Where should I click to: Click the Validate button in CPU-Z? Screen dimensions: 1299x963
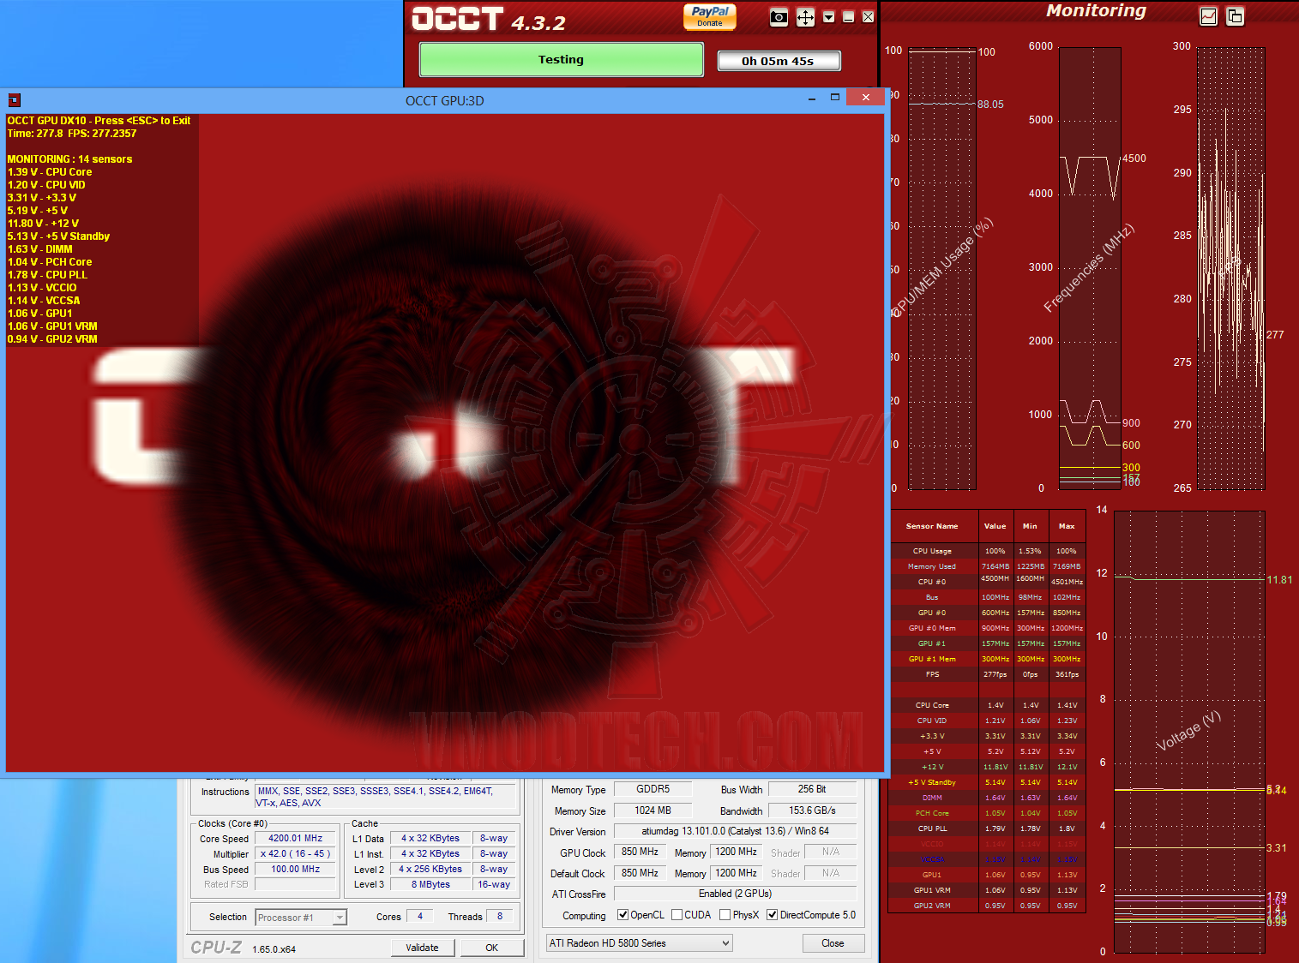tap(422, 948)
